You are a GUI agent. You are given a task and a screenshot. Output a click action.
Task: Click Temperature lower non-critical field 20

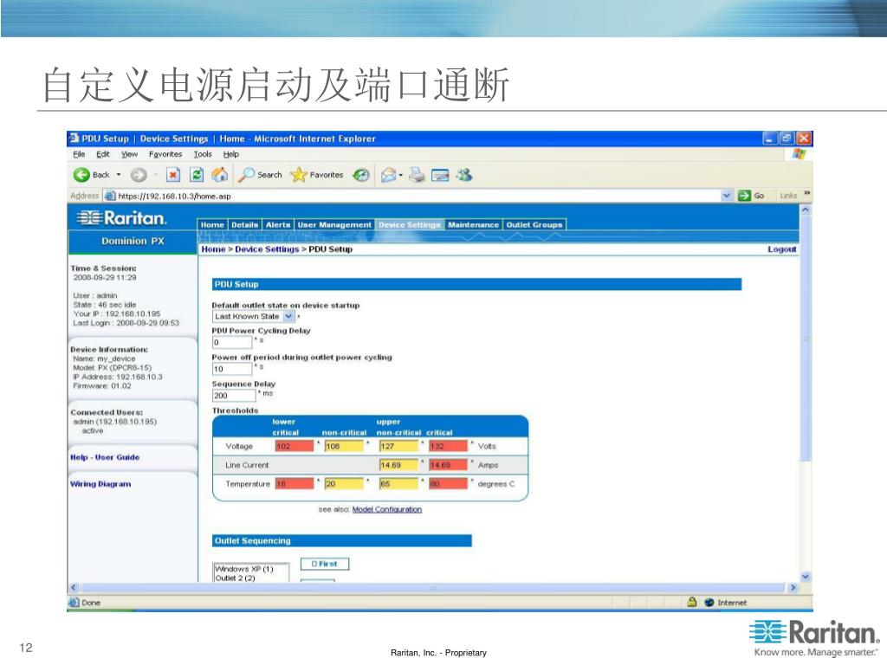coord(344,484)
